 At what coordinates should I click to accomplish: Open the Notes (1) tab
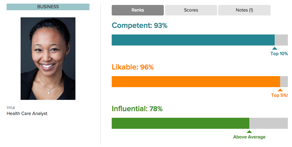[244, 10]
